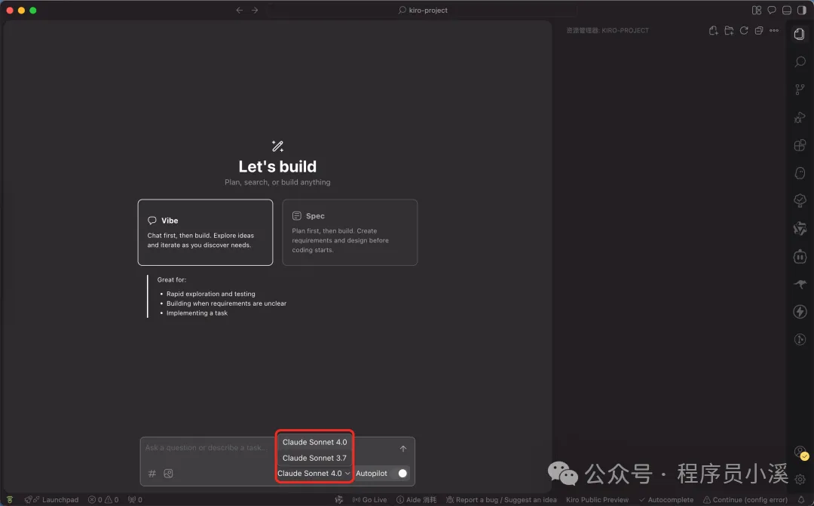Click Go Live in status bar

(369, 500)
